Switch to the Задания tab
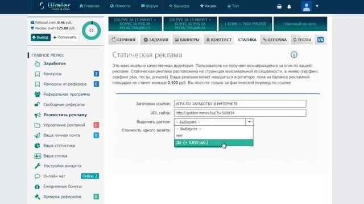This screenshot has width=364, height=204. 155,40
